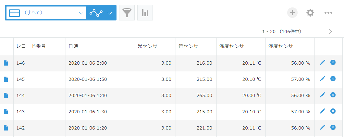
Task: Edit record 146 with pencil icon
Action: pyautogui.click(x=322, y=62)
